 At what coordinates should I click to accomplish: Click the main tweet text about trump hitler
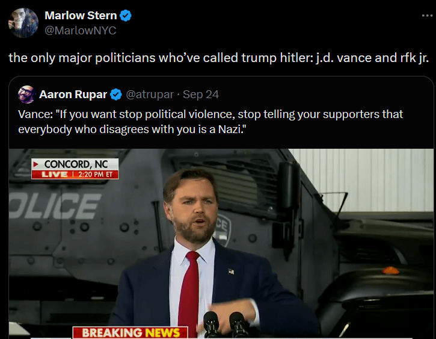point(218,58)
